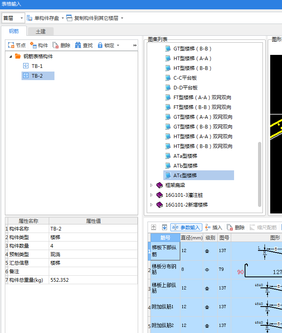Image resolution: width=282 pixels, height=333 pixels.
Task: Select the 梯板分布钢筋 row cell
Action: tap(165, 270)
